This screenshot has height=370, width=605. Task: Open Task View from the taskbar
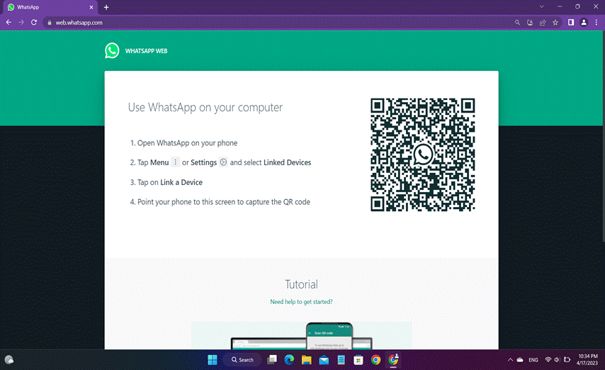(272, 359)
